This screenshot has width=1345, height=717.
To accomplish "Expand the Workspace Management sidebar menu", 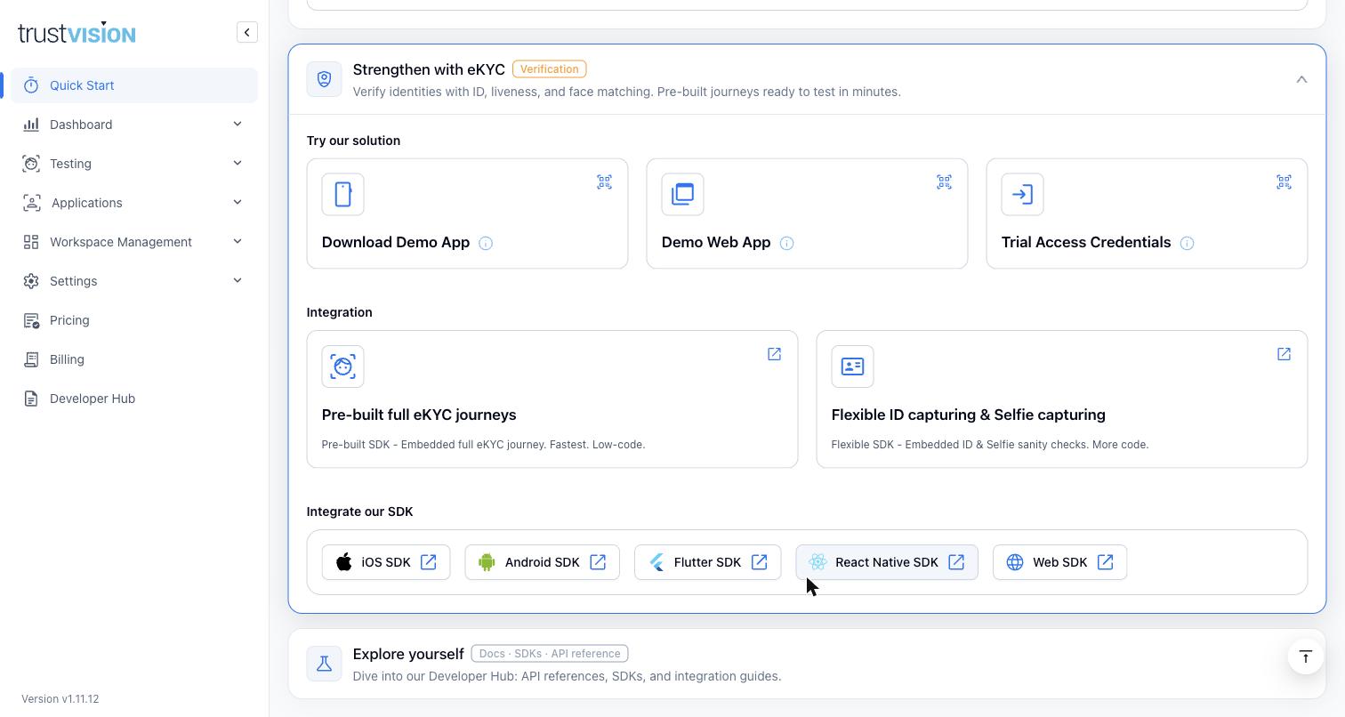I will [134, 242].
